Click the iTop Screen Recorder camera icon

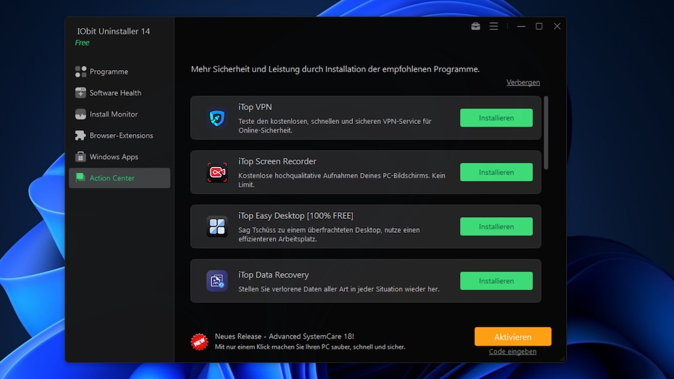coord(217,172)
